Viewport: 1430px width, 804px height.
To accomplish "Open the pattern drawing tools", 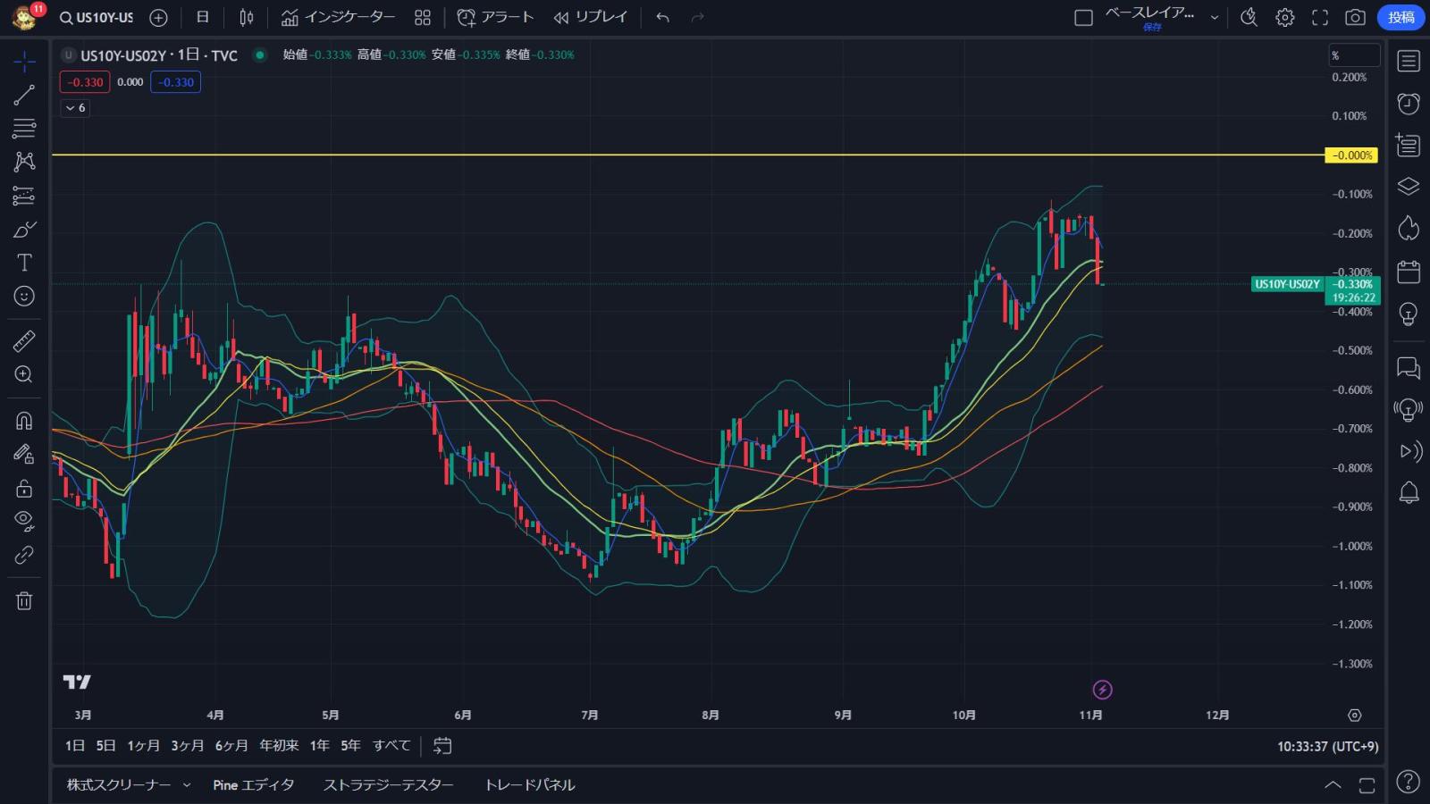I will tap(24, 162).
